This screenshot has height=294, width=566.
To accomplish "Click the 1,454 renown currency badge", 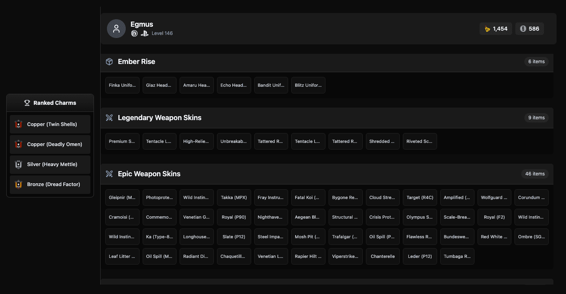I will click(496, 29).
